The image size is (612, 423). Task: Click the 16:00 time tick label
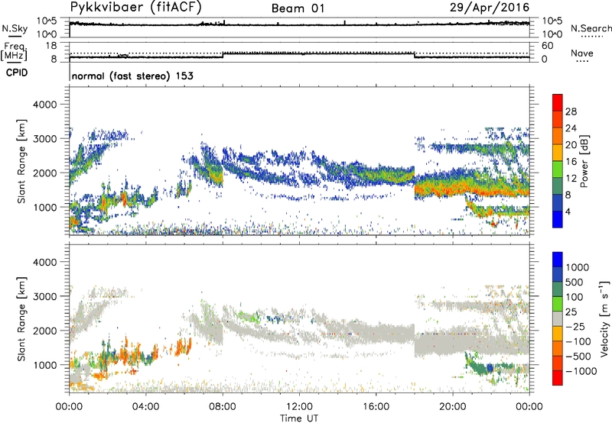pyautogui.click(x=376, y=407)
